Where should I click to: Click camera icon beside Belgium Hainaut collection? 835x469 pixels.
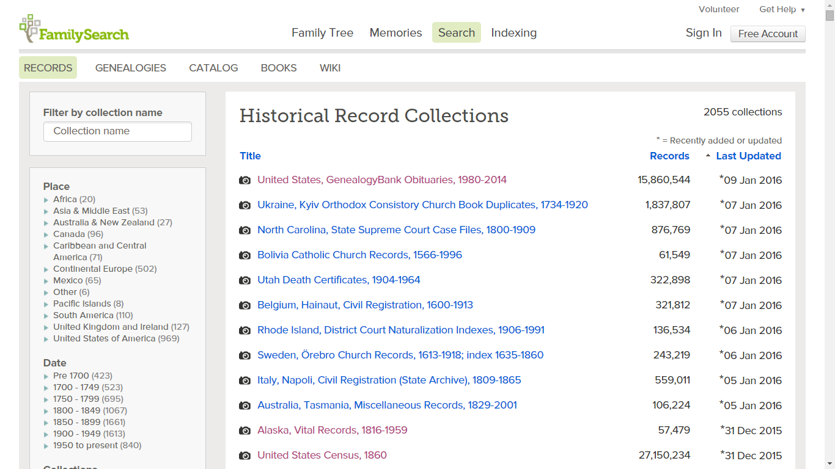point(245,305)
